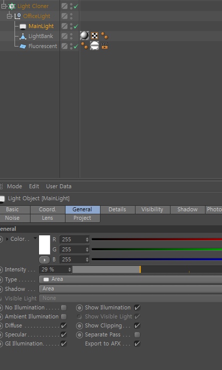Click the sphere material tag on LightBank
This screenshot has width=222, height=370.
[84, 36]
